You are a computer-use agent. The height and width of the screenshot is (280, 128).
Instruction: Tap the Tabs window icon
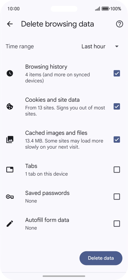click(10, 170)
